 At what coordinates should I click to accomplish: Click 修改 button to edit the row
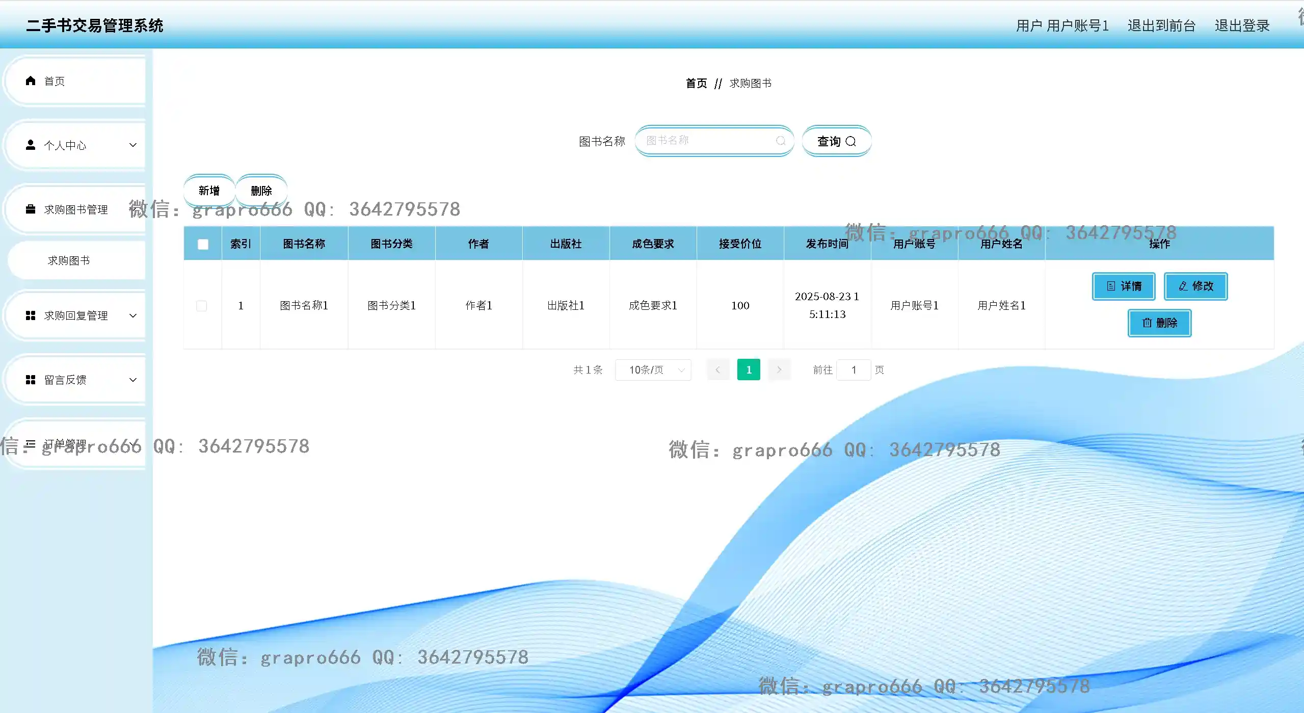click(1195, 286)
